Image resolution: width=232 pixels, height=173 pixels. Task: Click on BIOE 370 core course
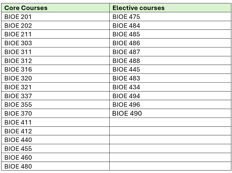click(55, 113)
